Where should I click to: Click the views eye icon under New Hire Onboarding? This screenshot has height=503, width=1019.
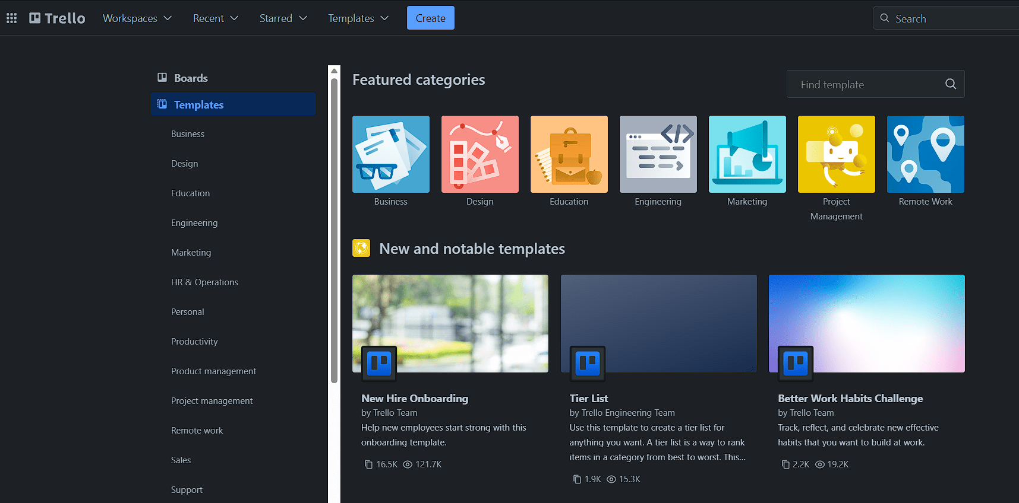[x=408, y=464]
